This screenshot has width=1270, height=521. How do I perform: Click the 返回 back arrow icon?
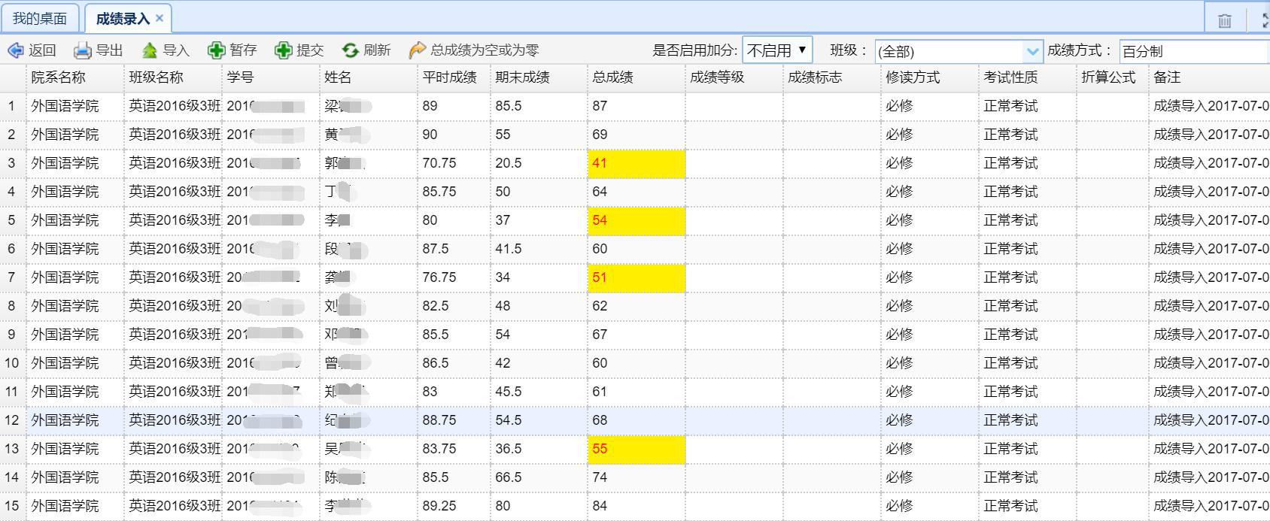pos(15,50)
